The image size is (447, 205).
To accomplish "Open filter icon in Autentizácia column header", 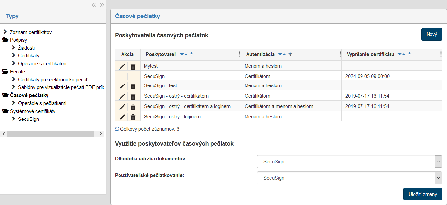I will pyautogui.click(x=290, y=54).
